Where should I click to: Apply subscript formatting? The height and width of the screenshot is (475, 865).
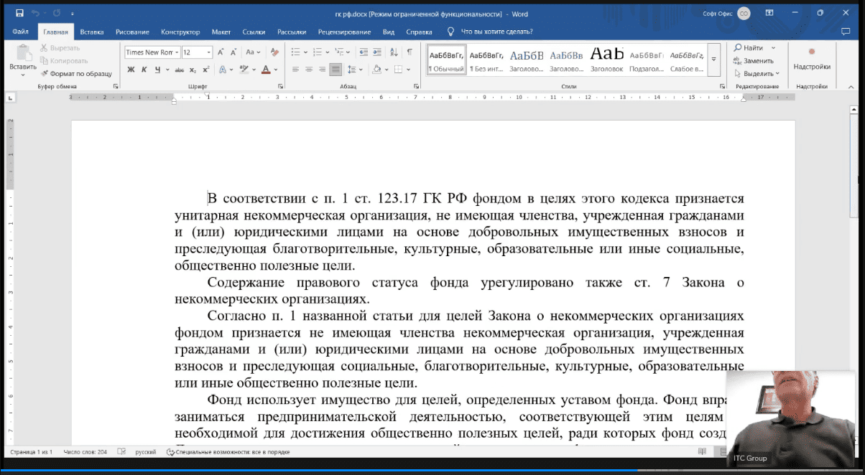(193, 70)
